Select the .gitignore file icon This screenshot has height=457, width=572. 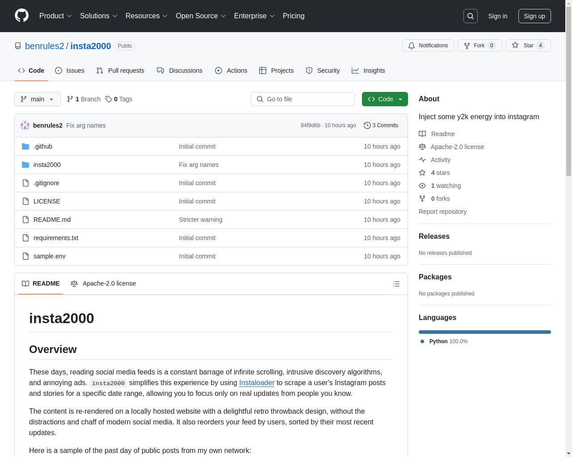point(25,183)
